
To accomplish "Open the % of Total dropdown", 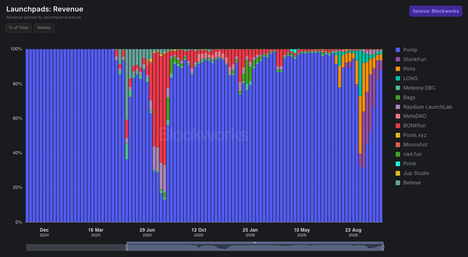I will pyautogui.click(x=19, y=27).
